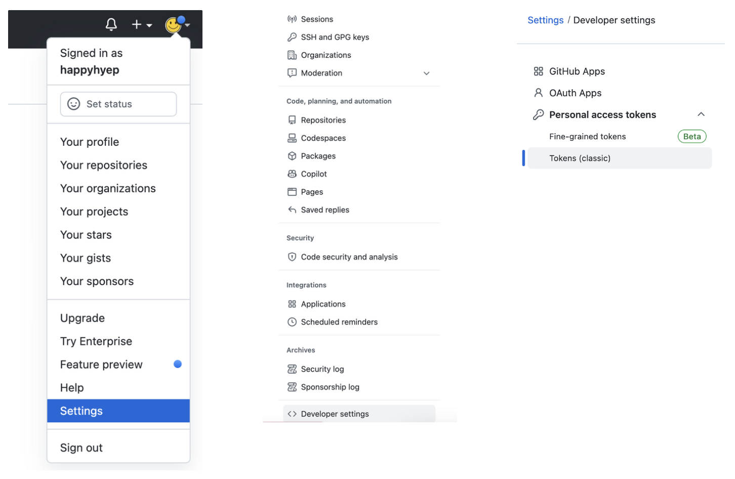Click the Security log icon
Image resolution: width=735 pixels, height=479 pixels.
(292, 369)
